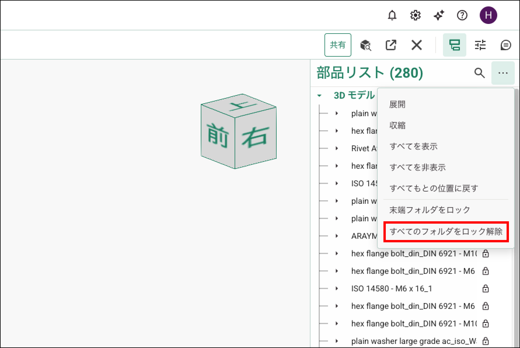Select すべてのフォルダをロック解除 menu item

(446, 232)
